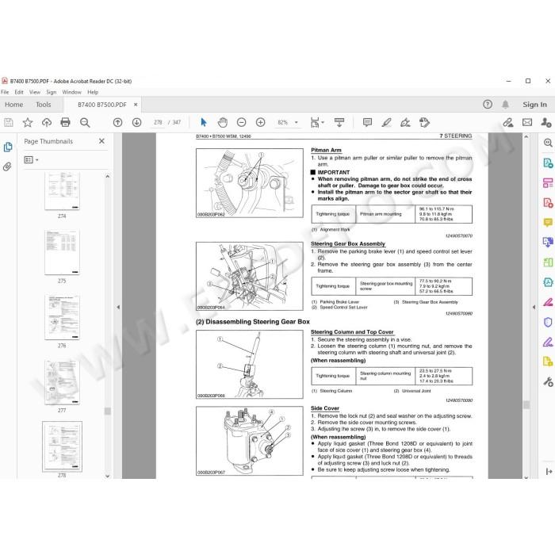Select the Highlight text pen tool
This screenshot has height=555, width=555.
387,122
